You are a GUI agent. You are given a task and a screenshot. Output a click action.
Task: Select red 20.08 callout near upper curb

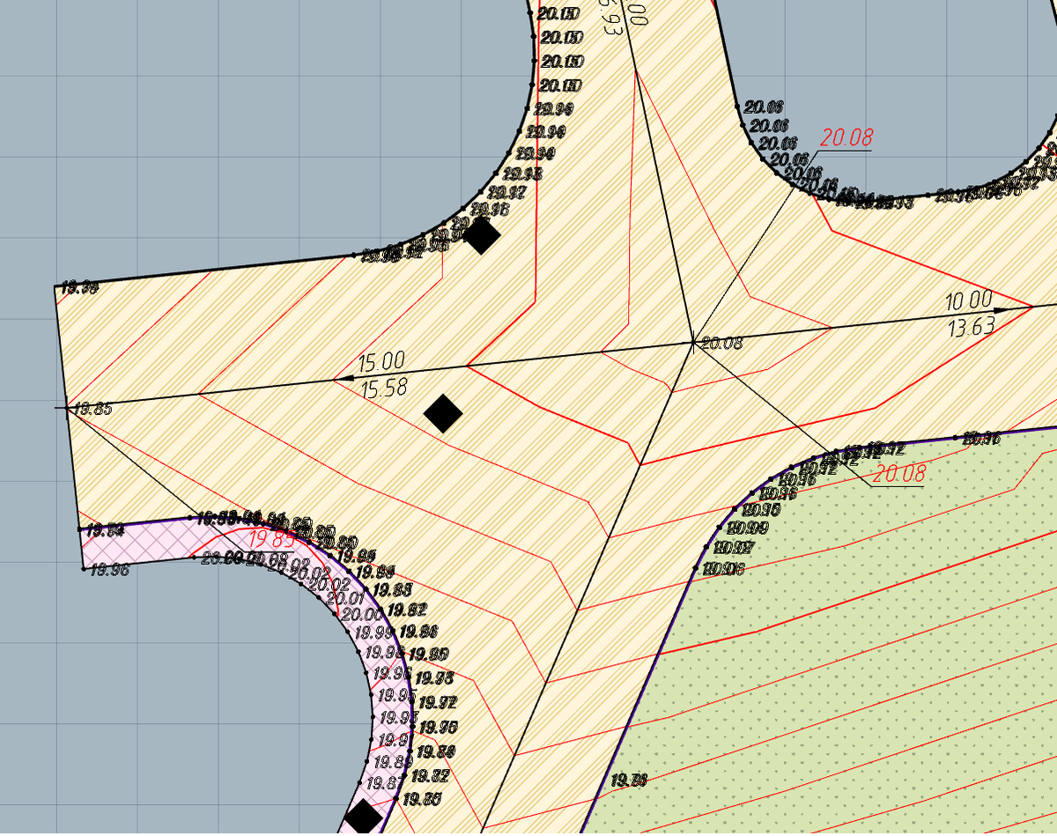click(x=846, y=137)
